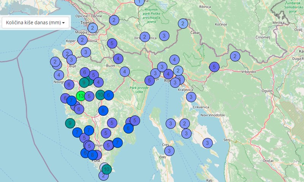Viewport: 304px width, 182px height.
Task: Click the 5 mm marker west of Vrbovsko
Action: click(214, 67)
